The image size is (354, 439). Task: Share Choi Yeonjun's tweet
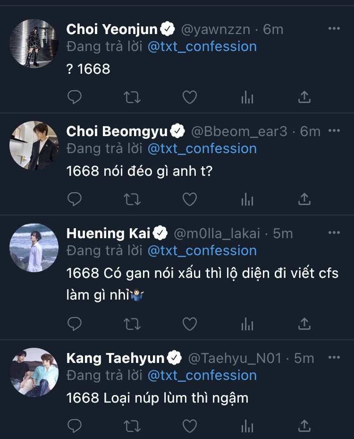pos(304,97)
